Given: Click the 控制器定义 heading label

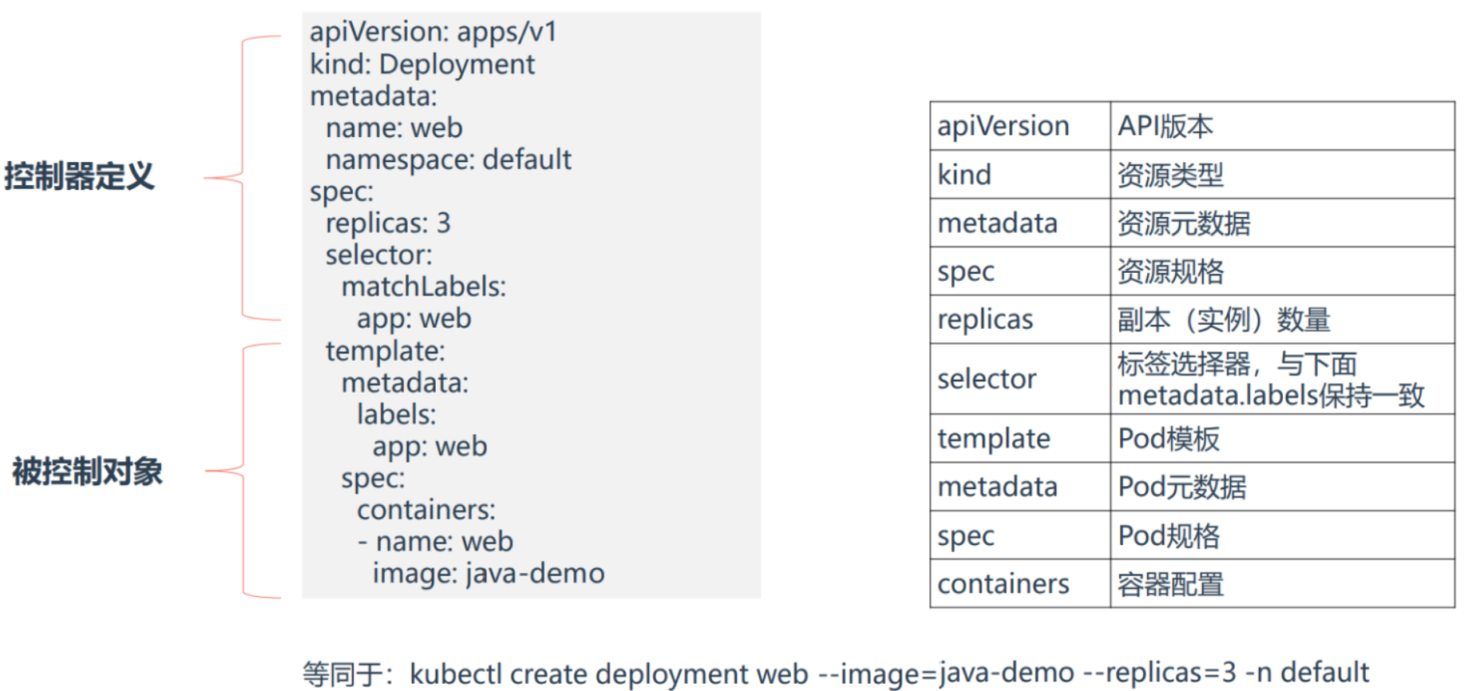Looking at the screenshot, I should click(x=79, y=176).
